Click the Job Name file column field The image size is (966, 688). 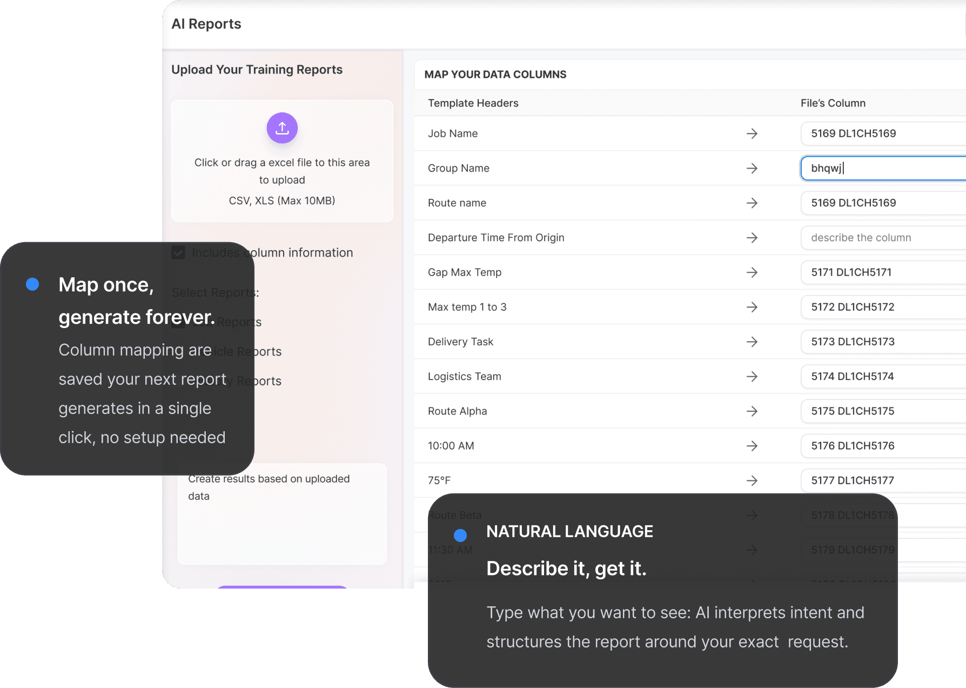883,133
